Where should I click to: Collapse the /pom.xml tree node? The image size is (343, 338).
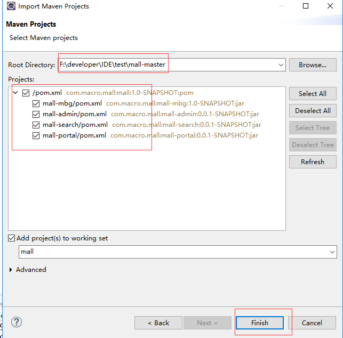pos(15,93)
